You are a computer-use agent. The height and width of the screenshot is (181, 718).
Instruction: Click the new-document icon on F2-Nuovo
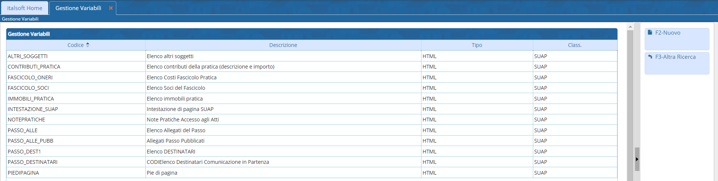[650, 32]
